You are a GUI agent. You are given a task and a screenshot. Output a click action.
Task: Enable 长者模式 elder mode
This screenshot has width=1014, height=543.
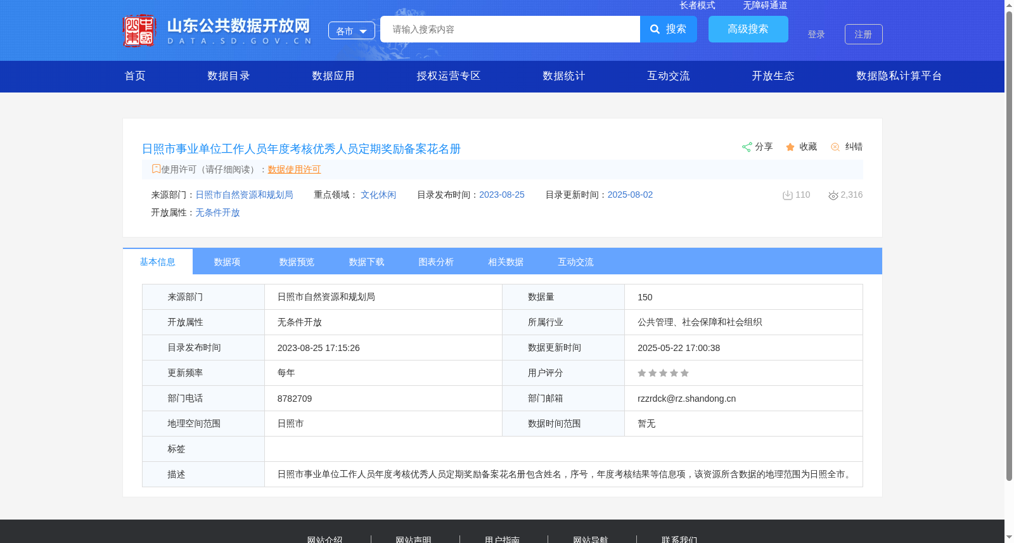[697, 5]
